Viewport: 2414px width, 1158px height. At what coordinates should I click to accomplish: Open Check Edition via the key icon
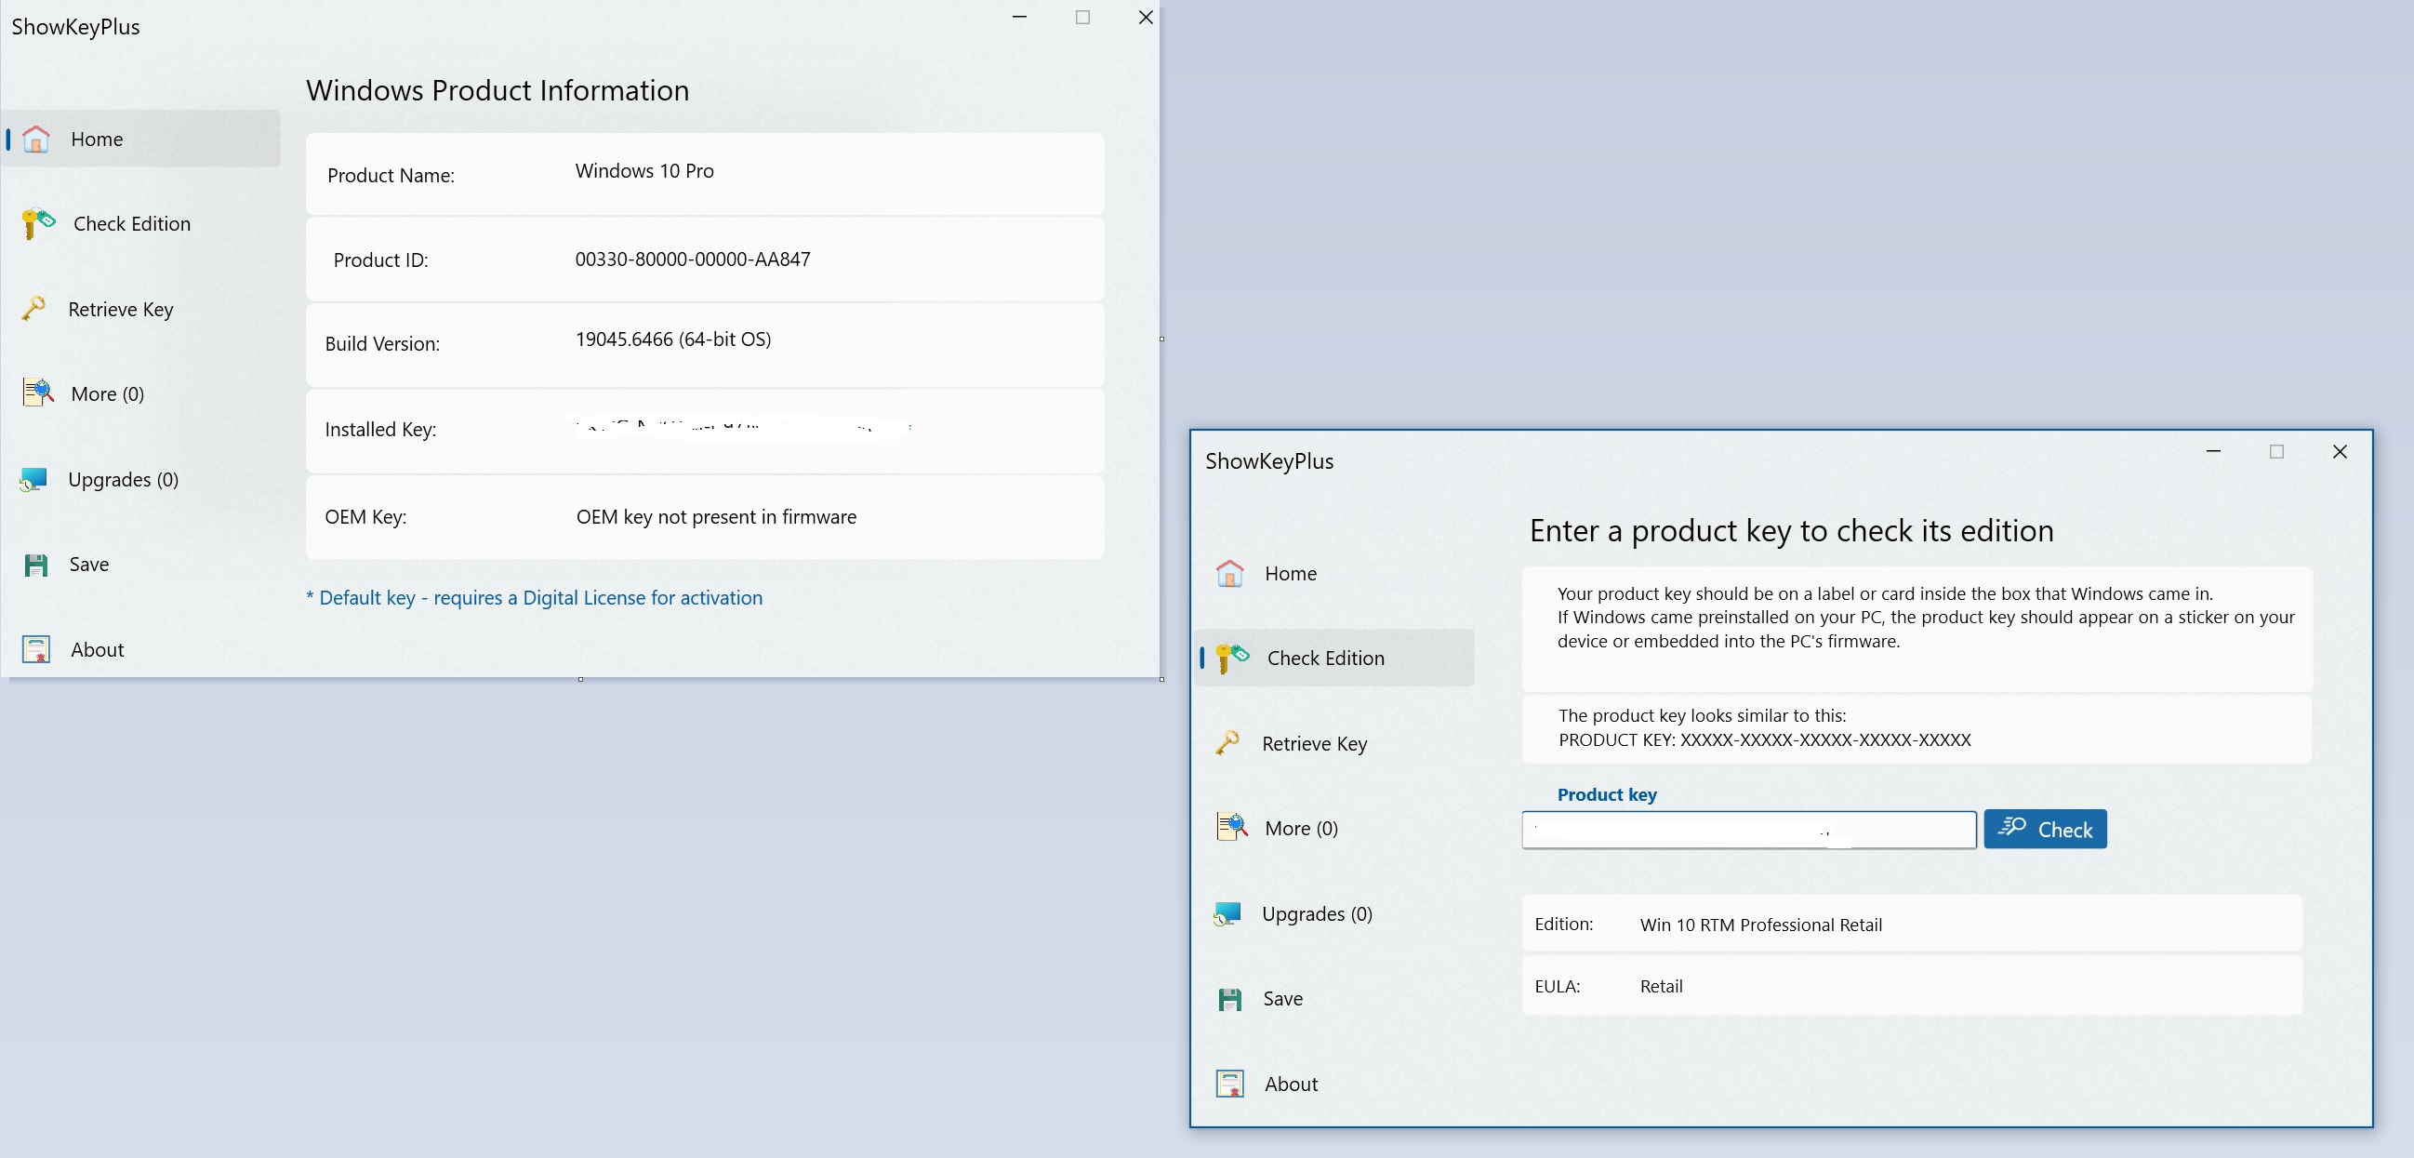point(35,223)
